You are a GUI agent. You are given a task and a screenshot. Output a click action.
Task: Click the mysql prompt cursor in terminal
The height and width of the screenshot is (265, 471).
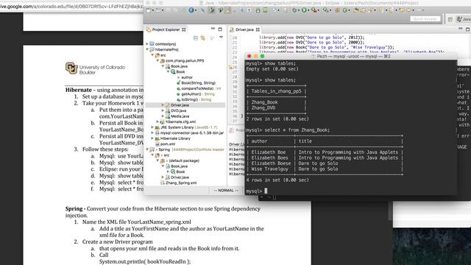tap(266, 191)
